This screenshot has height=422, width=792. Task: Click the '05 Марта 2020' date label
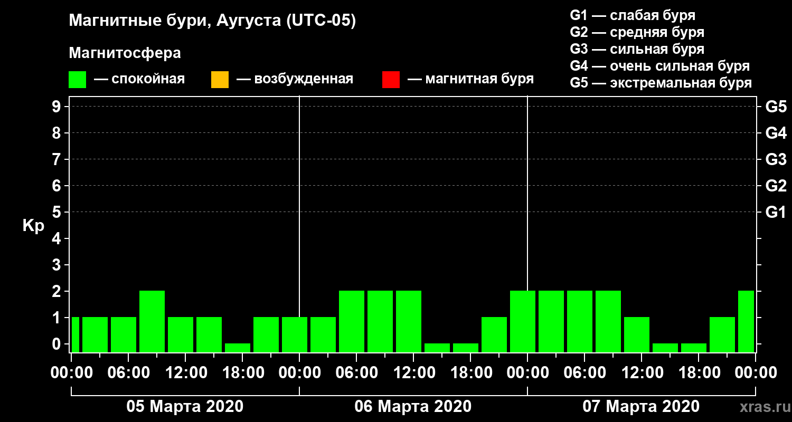click(185, 407)
